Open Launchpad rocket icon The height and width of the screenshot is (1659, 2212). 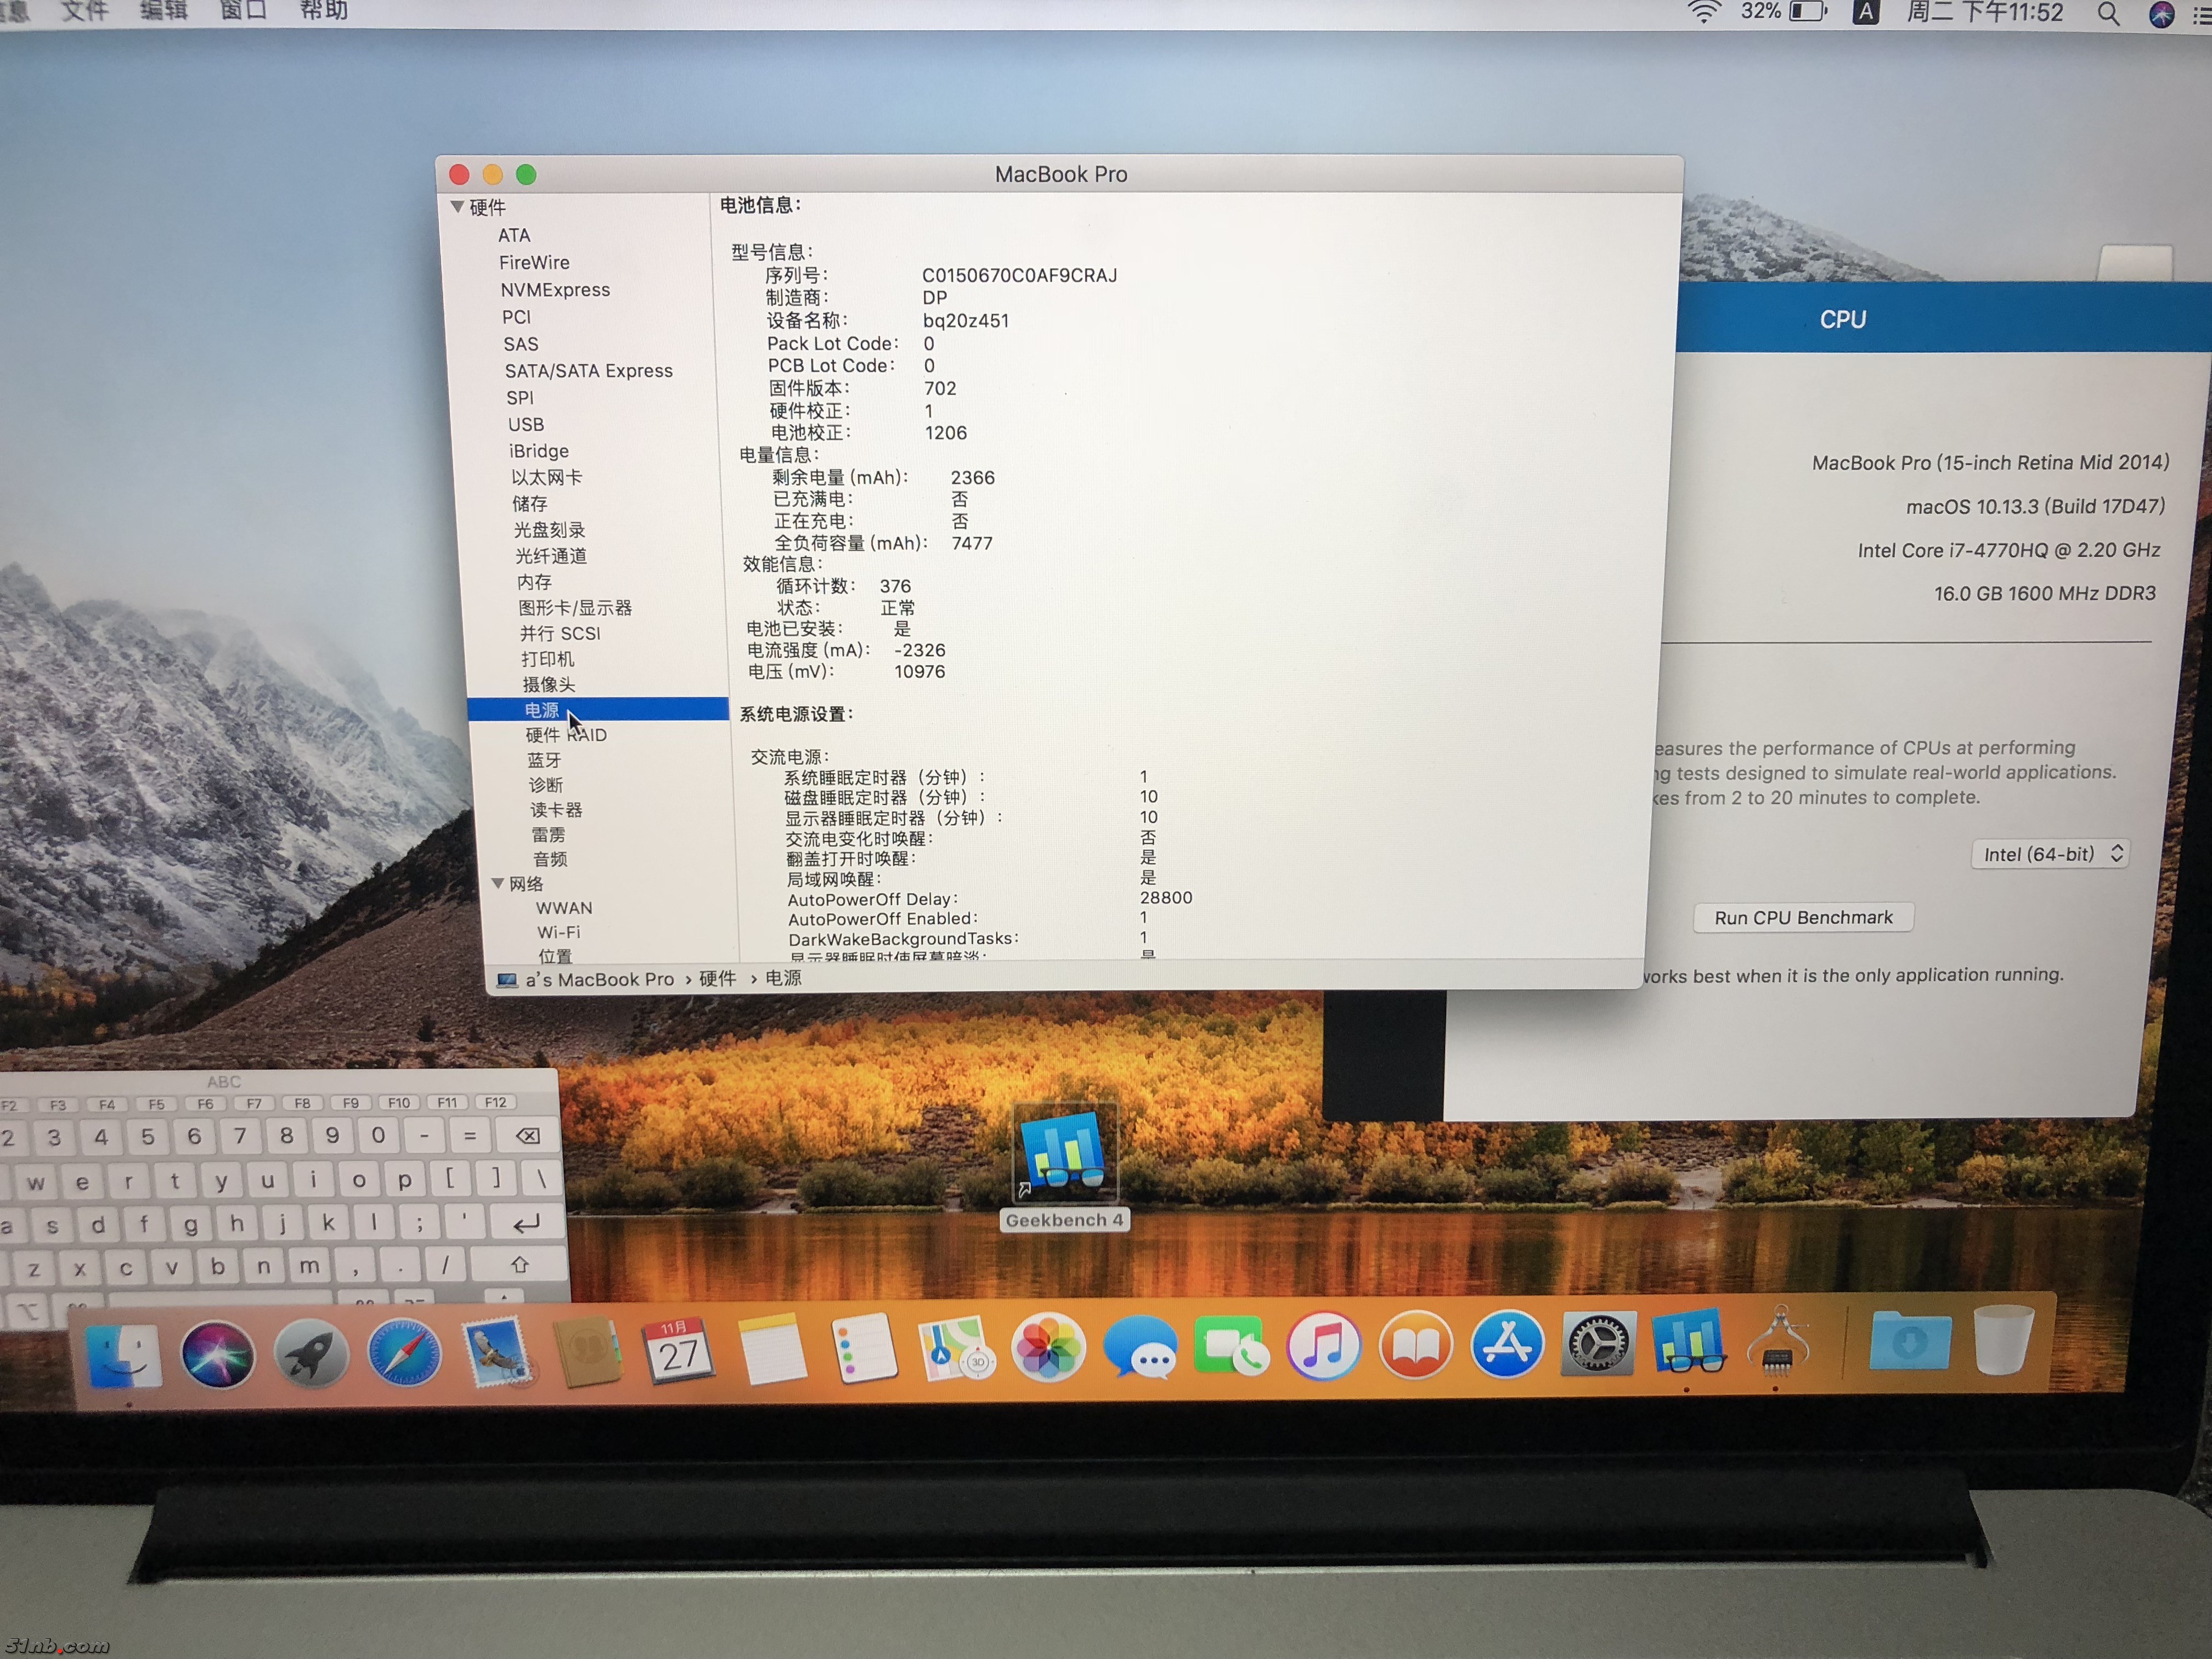click(x=311, y=1354)
